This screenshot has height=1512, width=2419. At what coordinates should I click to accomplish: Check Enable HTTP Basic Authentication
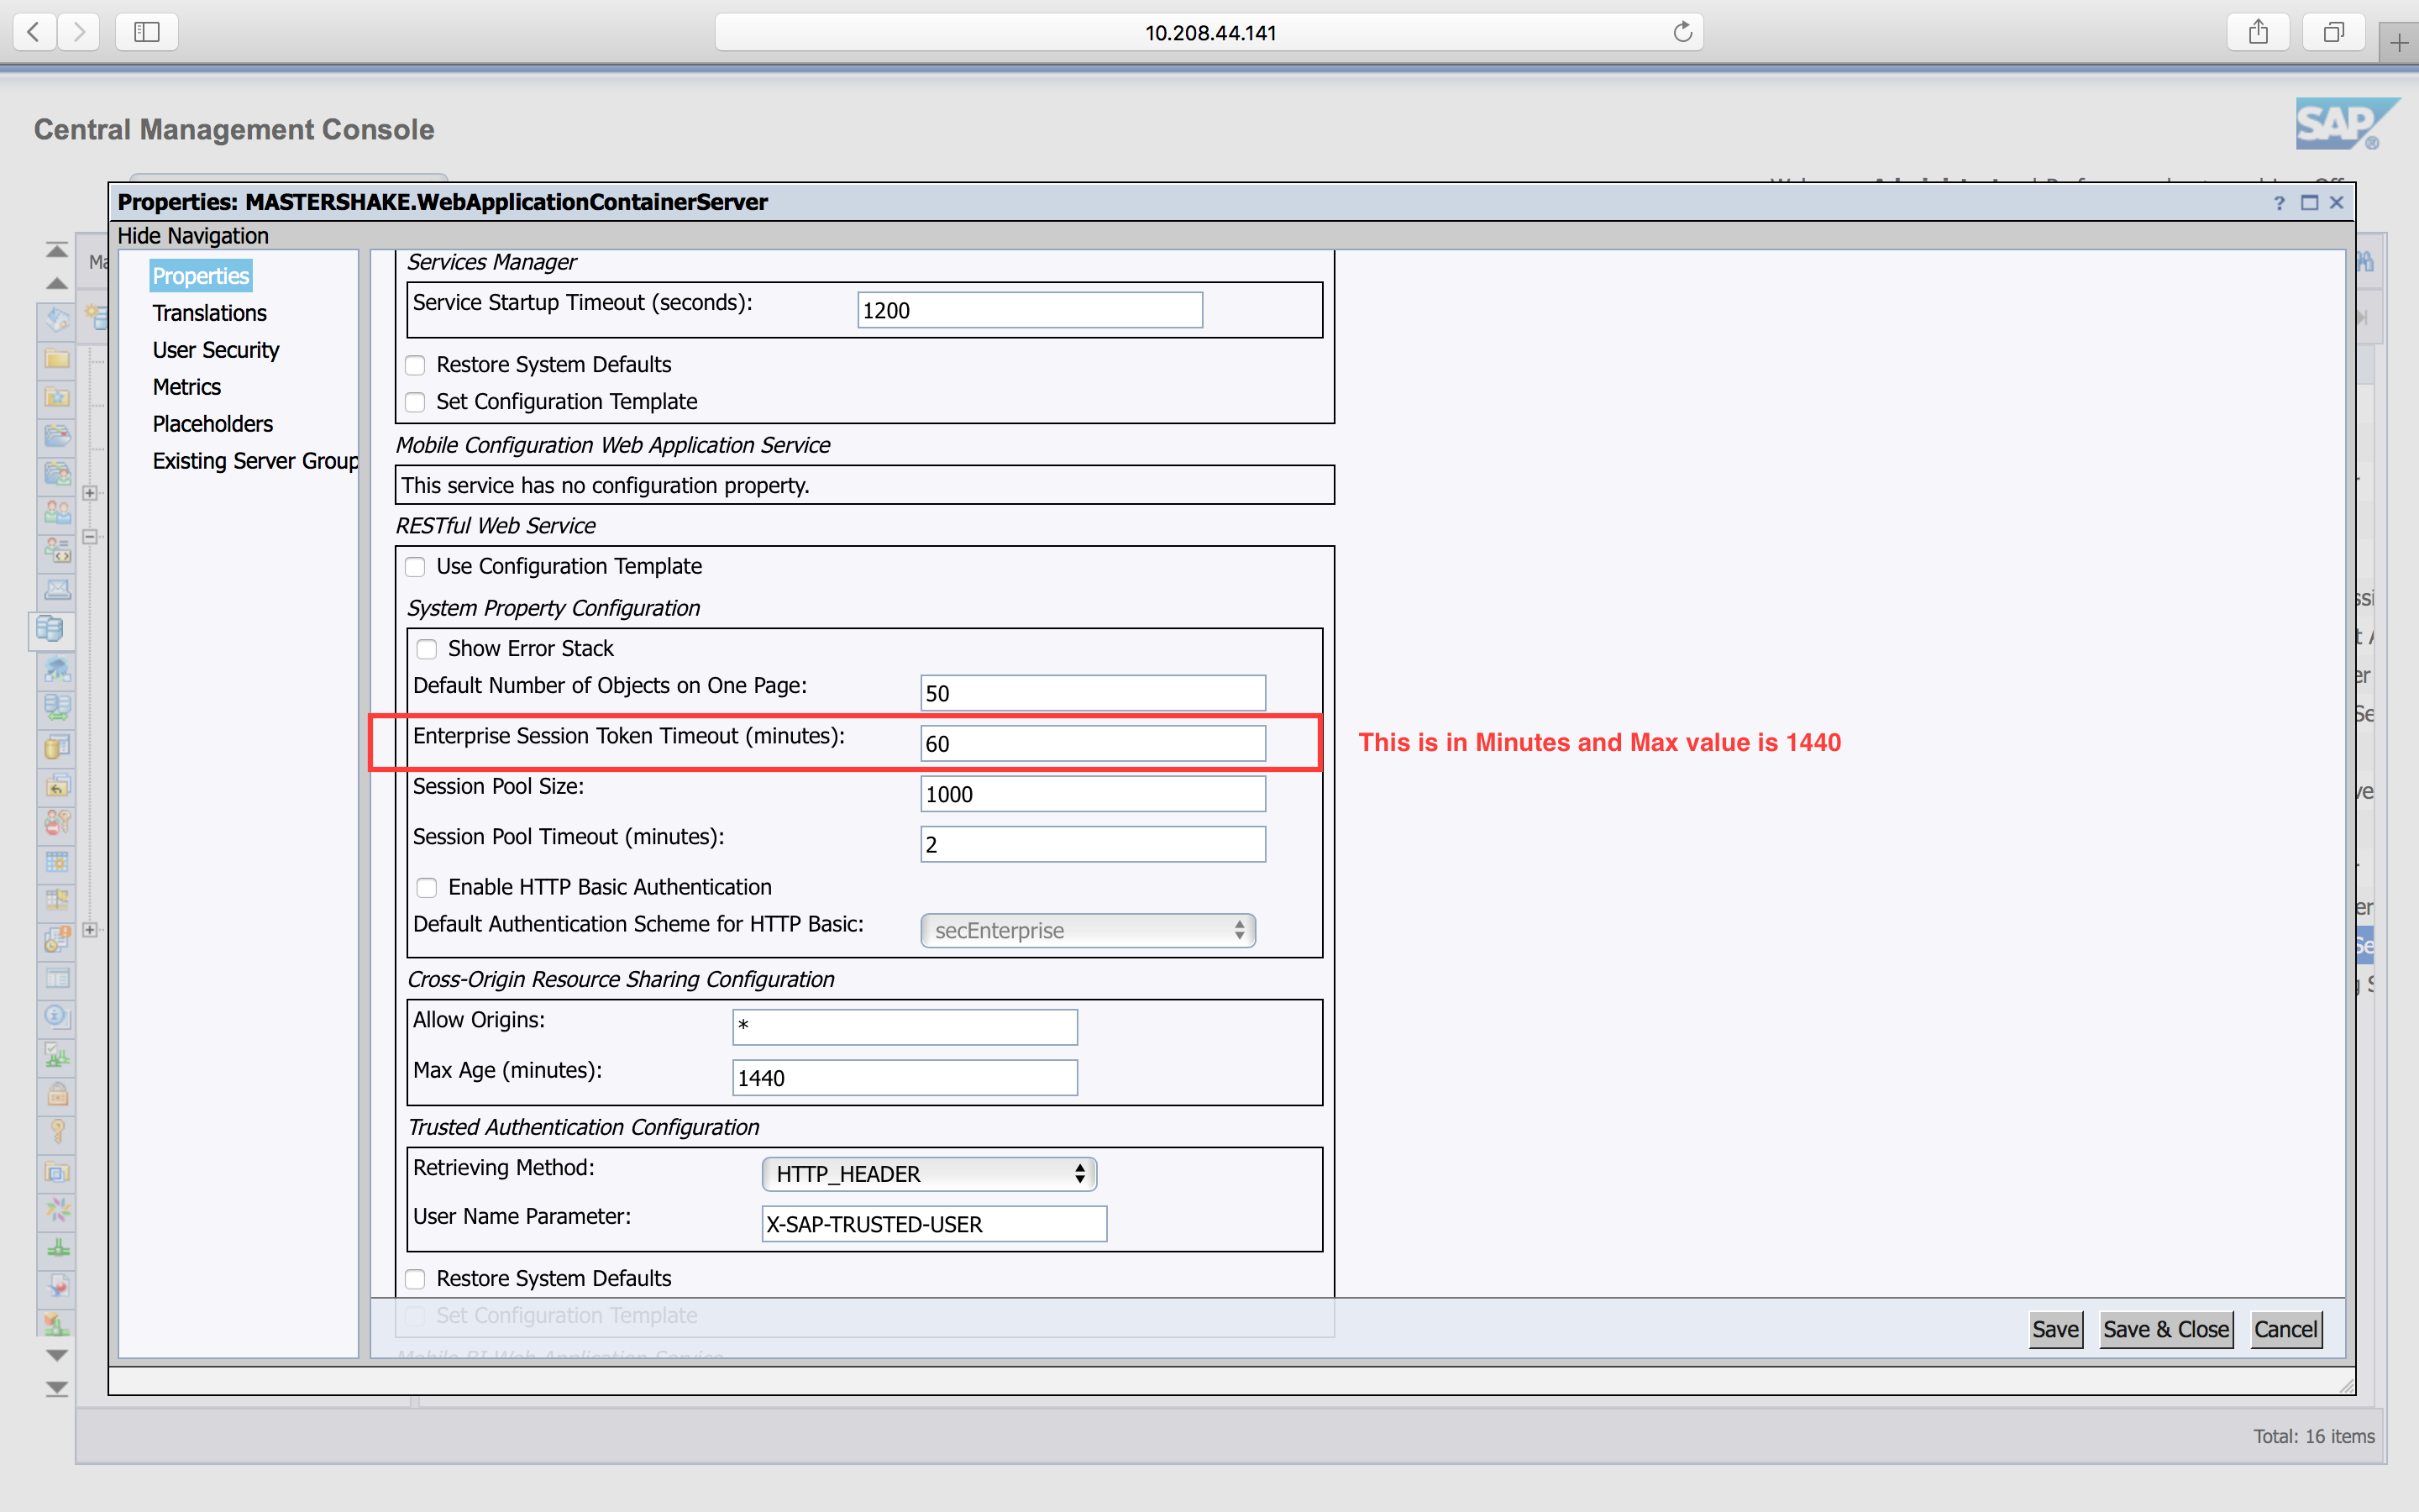pyautogui.click(x=427, y=887)
